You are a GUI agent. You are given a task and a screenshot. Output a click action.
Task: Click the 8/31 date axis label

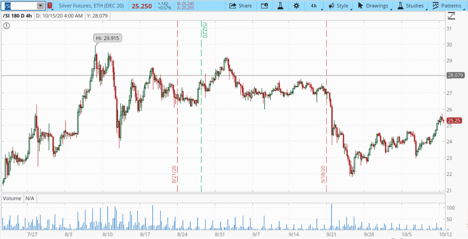[220, 234]
